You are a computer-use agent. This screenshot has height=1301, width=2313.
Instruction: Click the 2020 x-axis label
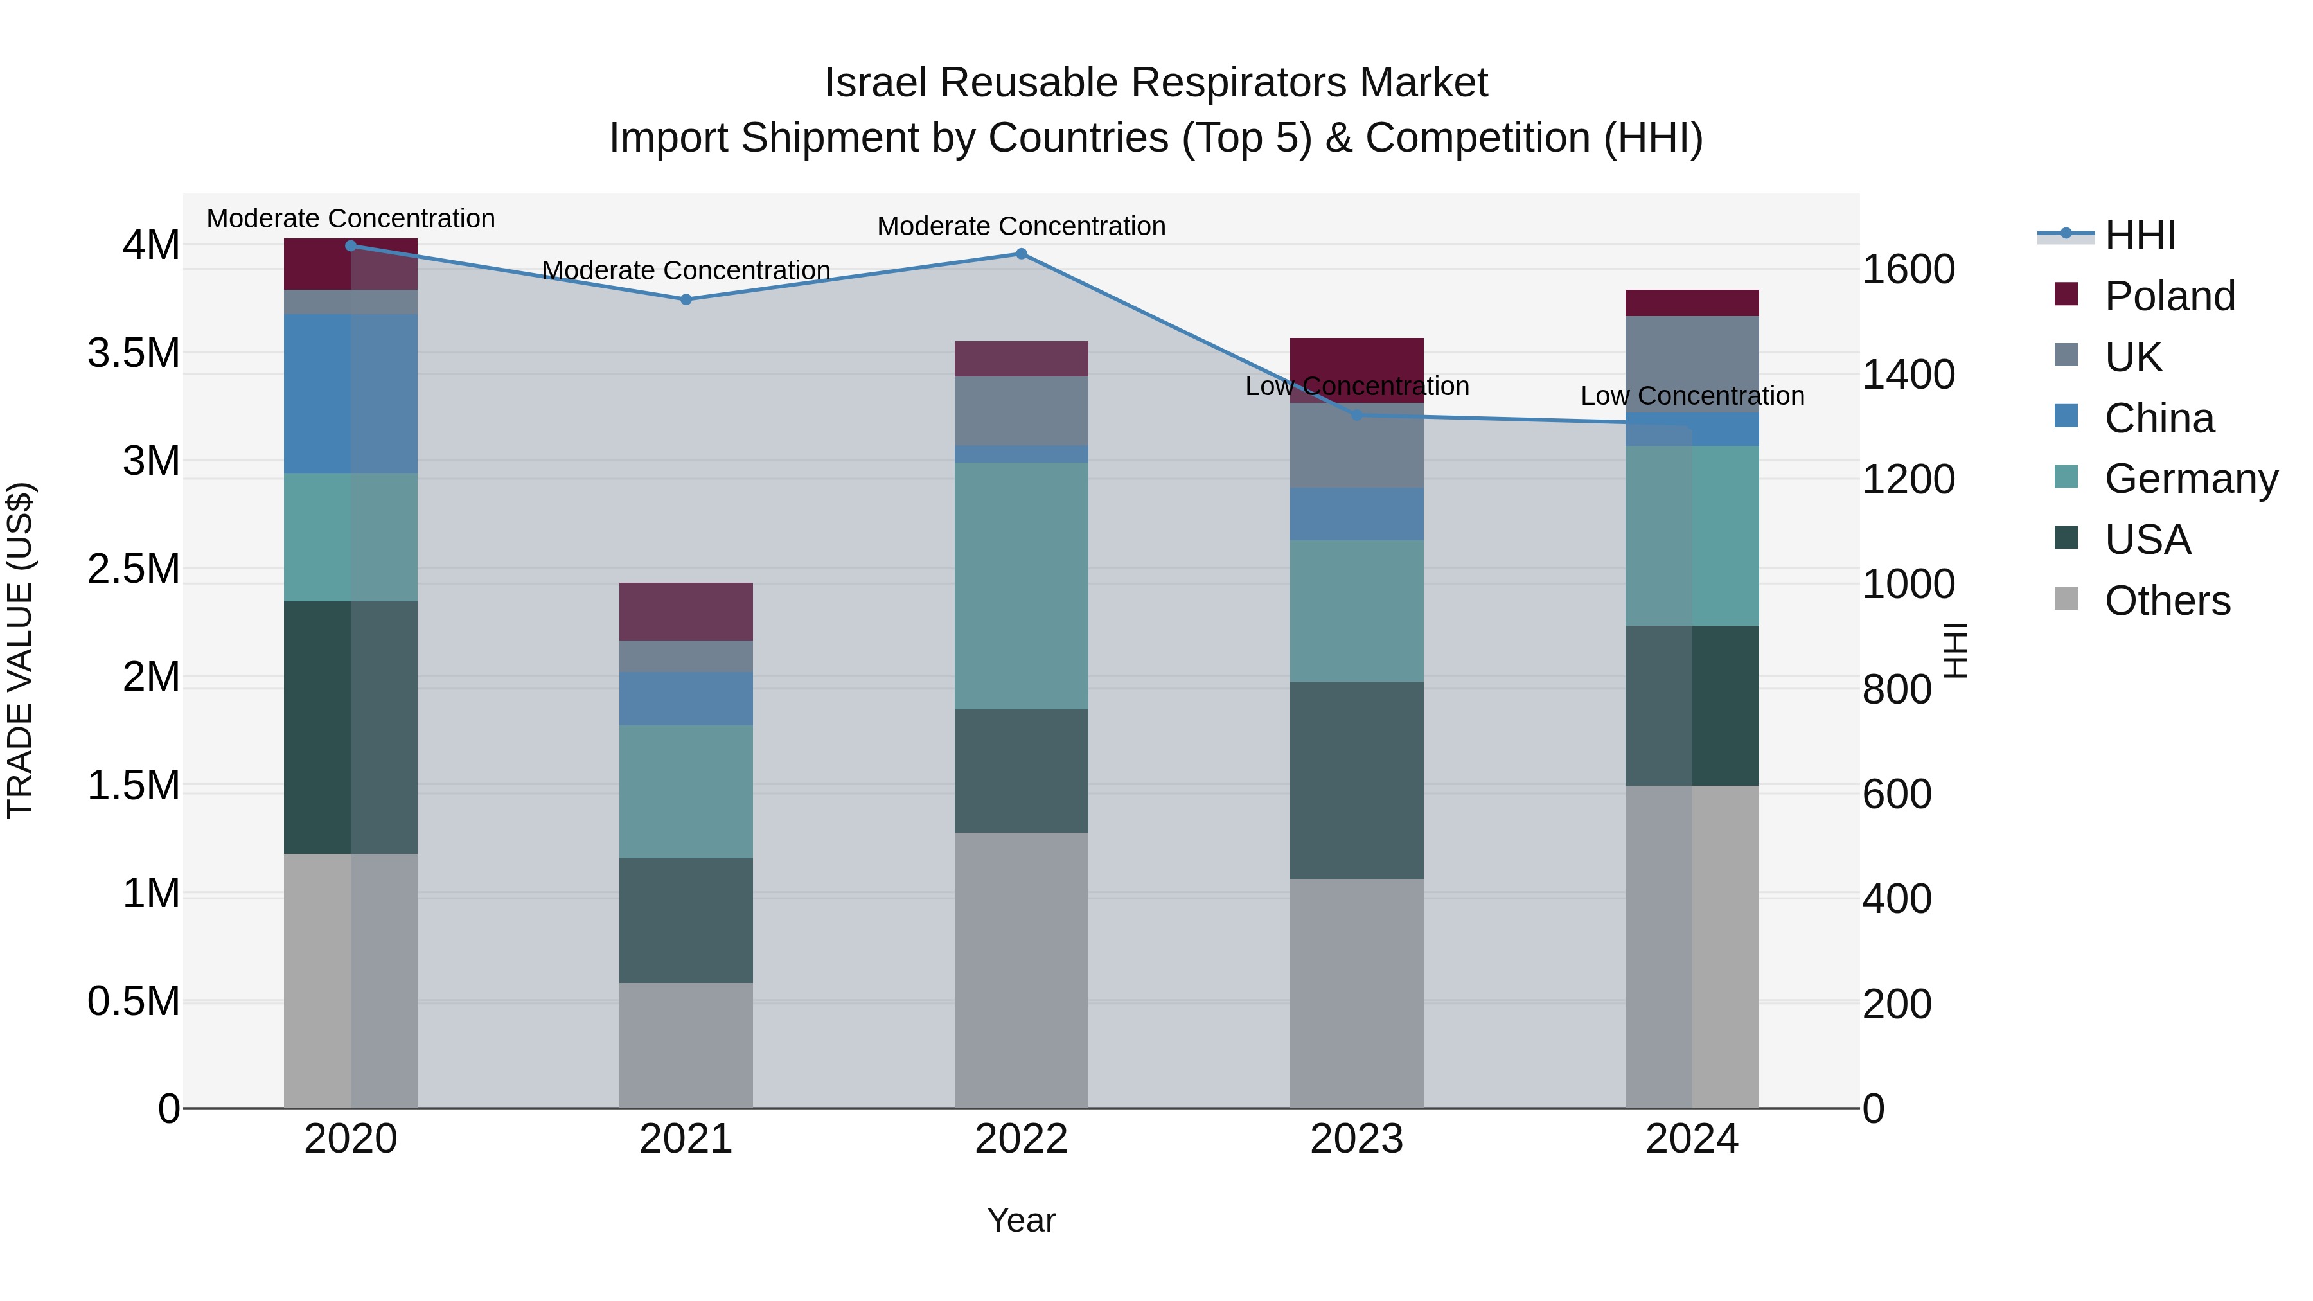point(351,1138)
